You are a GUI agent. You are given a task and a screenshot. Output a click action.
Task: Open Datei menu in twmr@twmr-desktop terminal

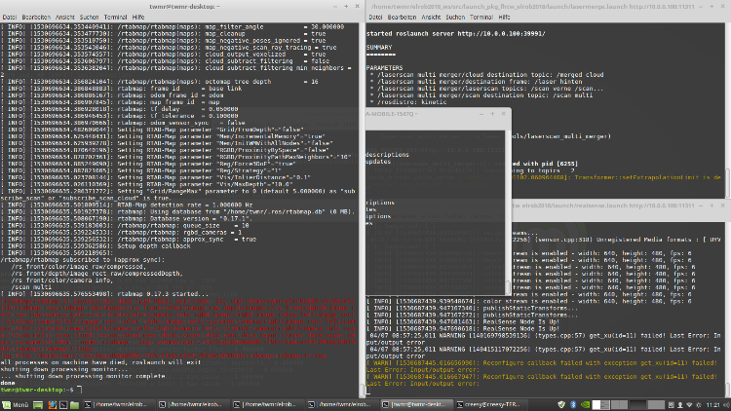point(11,19)
